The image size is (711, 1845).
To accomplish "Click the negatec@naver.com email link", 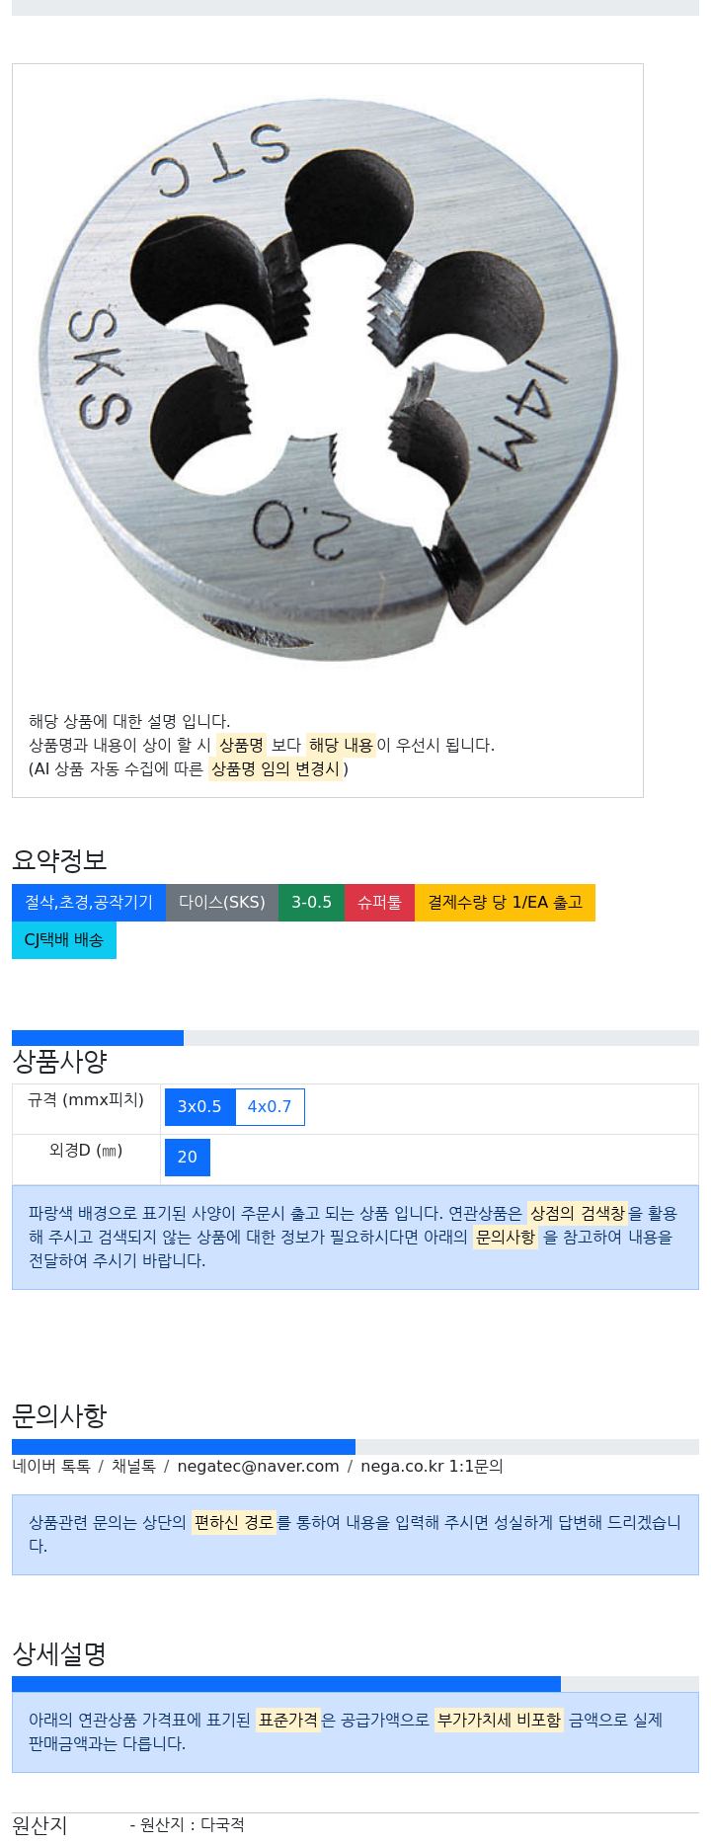I will pyautogui.click(x=258, y=1467).
